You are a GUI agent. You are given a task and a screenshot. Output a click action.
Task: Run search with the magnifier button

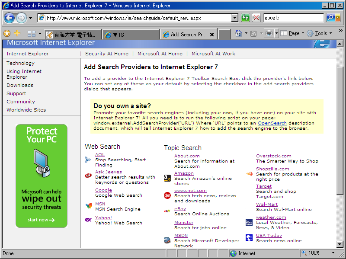click(x=330, y=18)
